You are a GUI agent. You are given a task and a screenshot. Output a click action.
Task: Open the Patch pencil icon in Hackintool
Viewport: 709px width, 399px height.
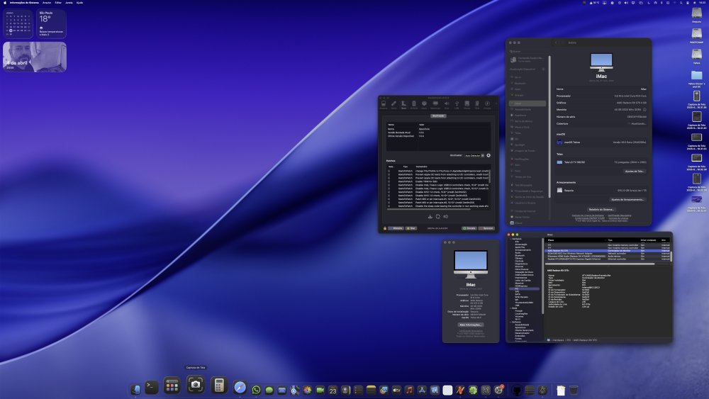[x=393, y=104]
